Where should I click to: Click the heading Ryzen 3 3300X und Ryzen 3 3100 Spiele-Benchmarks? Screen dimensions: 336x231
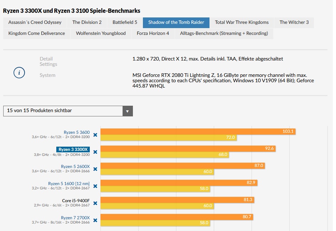click(x=72, y=11)
